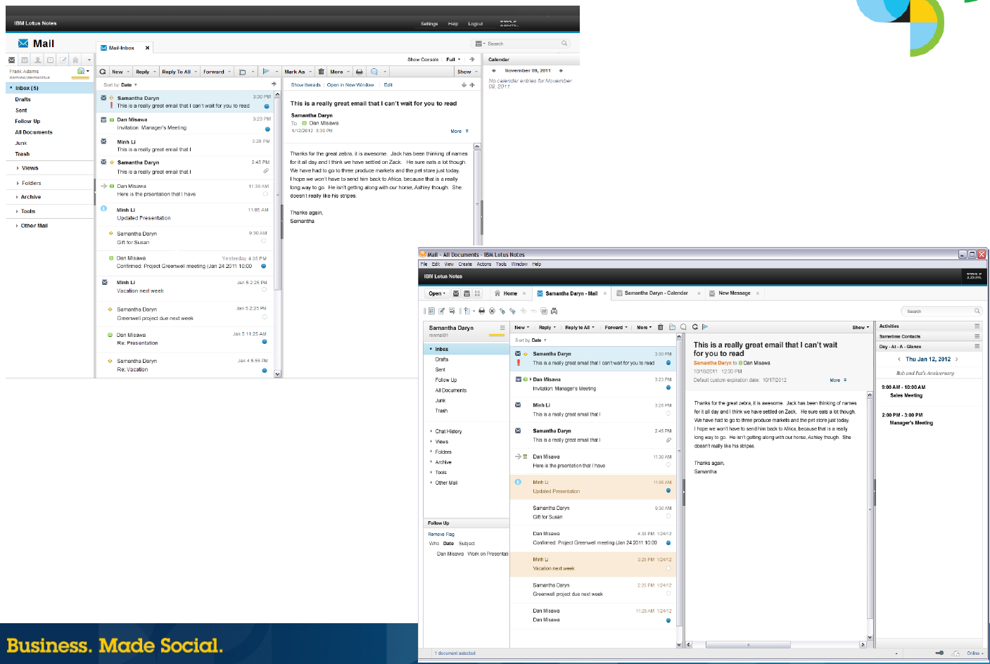Toggle read circle on Notes client 'Gift for Susan'

(668, 516)
